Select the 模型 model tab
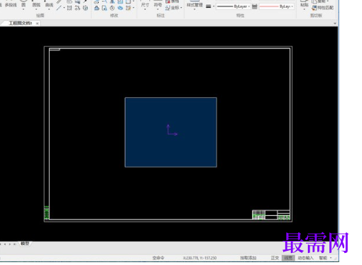Image resolution: width=362 pixels, height=265 pixels. coord(25,244)
